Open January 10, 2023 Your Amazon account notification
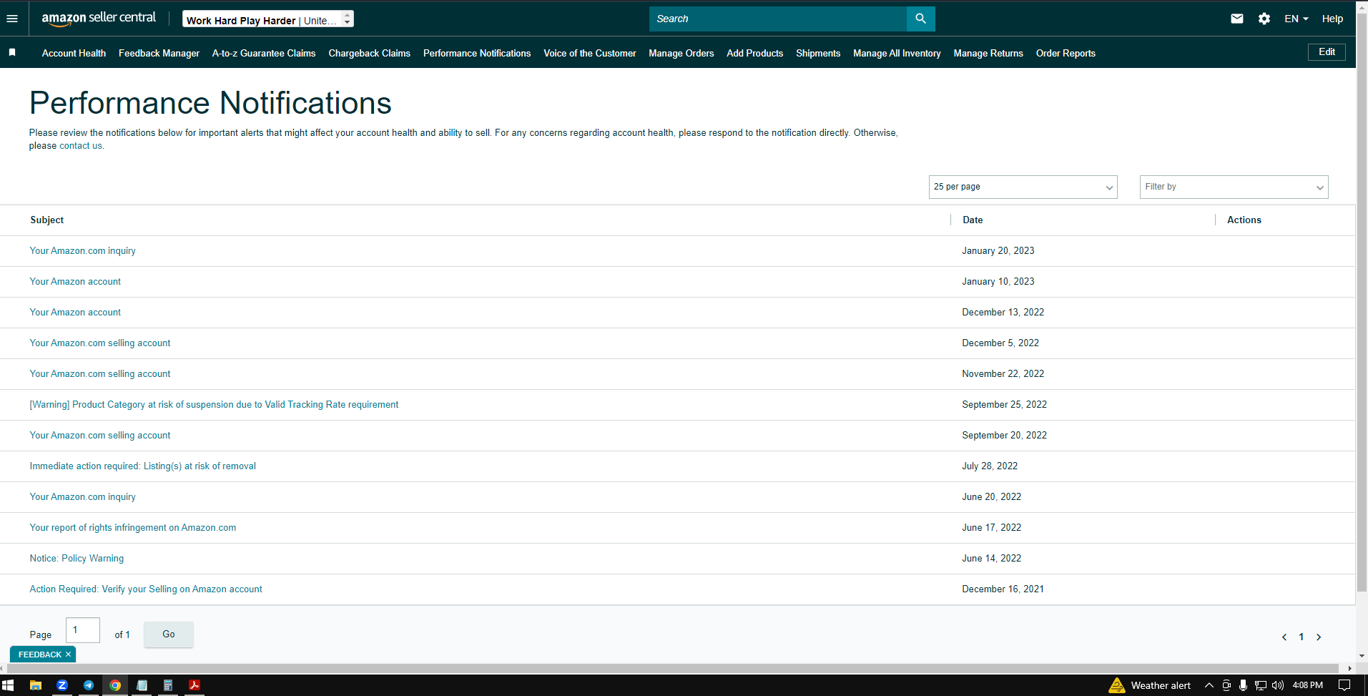This screenshot has height=696, width=1368. (75, 282)
